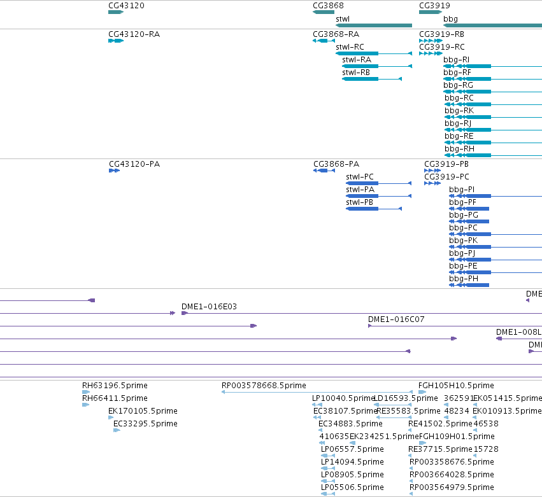Click EST RE35583.5prime
Image resolution: width=542 pixels, height=497 pixels.
pyautogui.click(x=394, y=417)
